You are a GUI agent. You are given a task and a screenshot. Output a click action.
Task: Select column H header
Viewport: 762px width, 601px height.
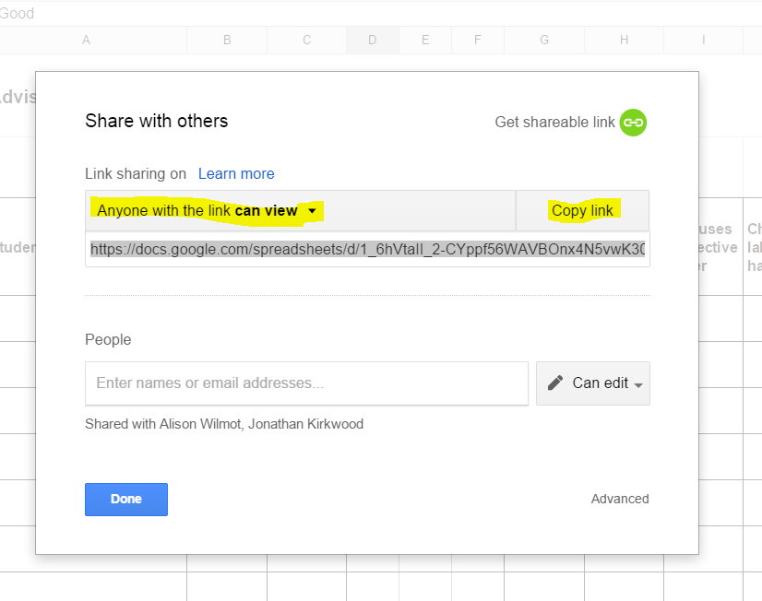click(625, 40)
